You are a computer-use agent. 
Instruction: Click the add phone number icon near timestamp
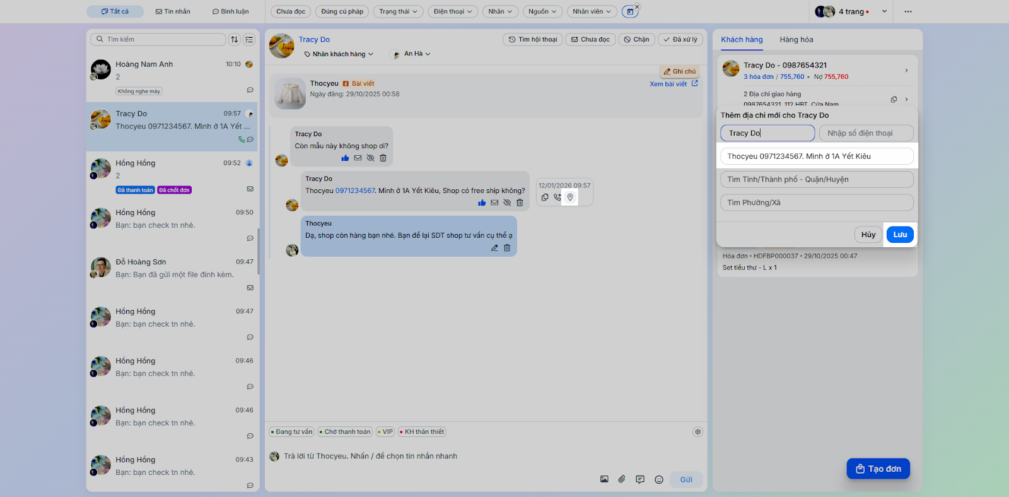pos(557,197)
